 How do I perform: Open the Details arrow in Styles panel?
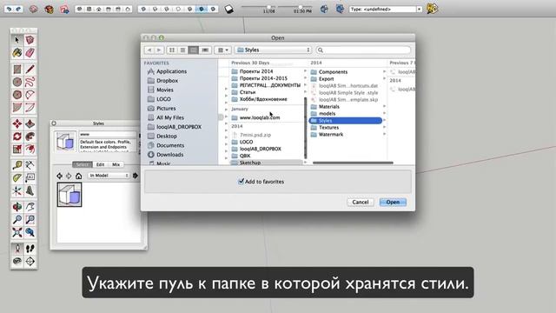coord(136,176)
